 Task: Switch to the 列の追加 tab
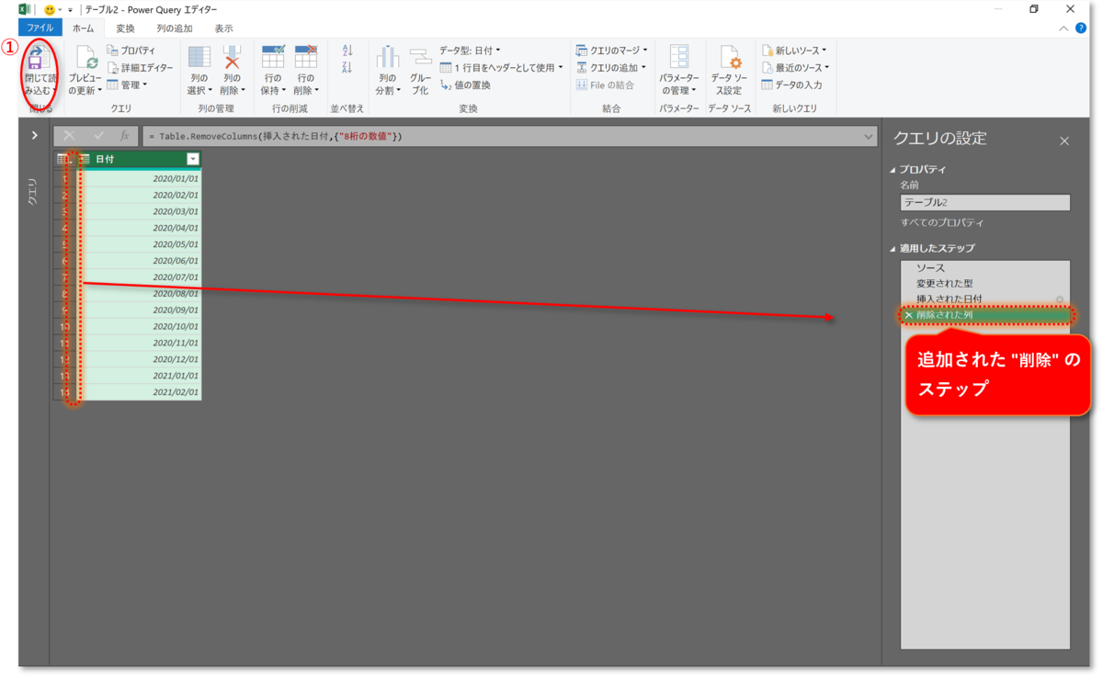tap(175, 28)
